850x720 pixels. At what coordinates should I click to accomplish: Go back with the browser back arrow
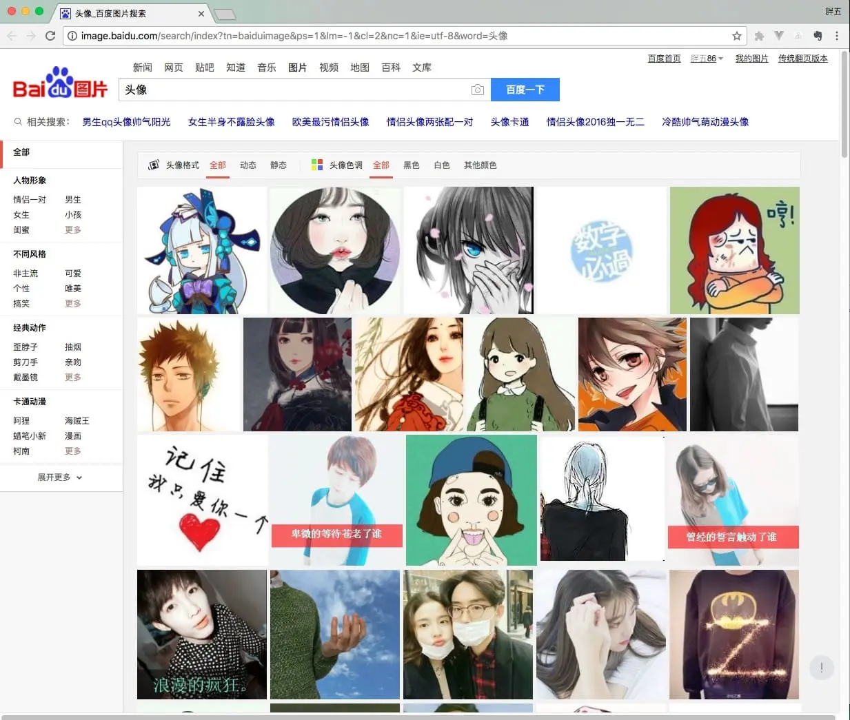pyautogui.click(x=12, y=36)
